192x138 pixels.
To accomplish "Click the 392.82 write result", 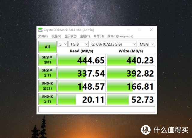I will [131, 73].
